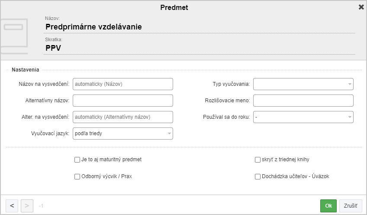This screenshot has width=367, height=215.
Task: Open the 'Typ vyučovania' dropdown
Action: 303,84
